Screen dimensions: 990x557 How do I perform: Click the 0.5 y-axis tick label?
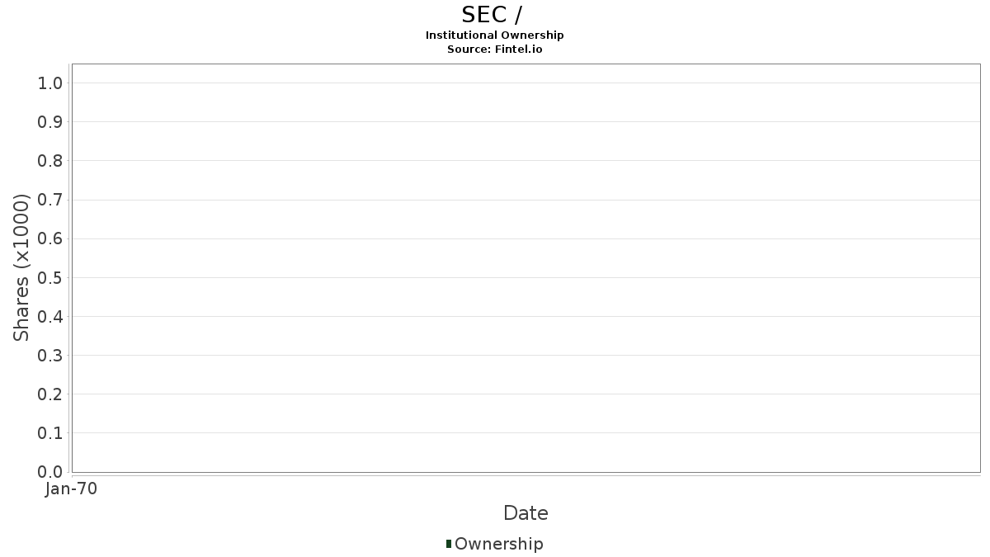click(50, 277)
